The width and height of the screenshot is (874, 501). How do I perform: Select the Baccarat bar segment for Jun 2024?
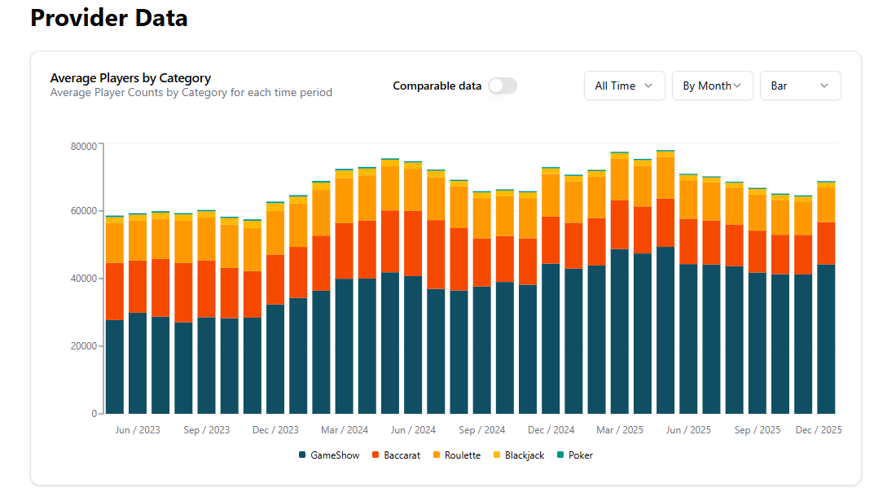413,244
